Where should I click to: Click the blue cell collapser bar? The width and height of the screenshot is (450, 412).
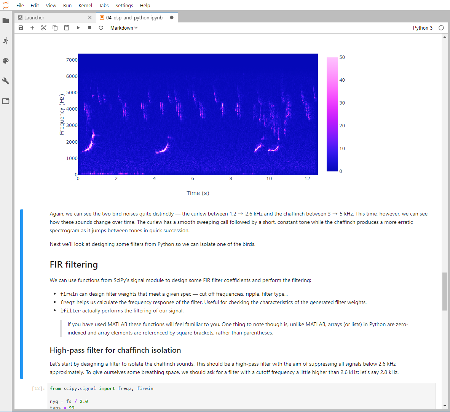(x=22, y=294)
